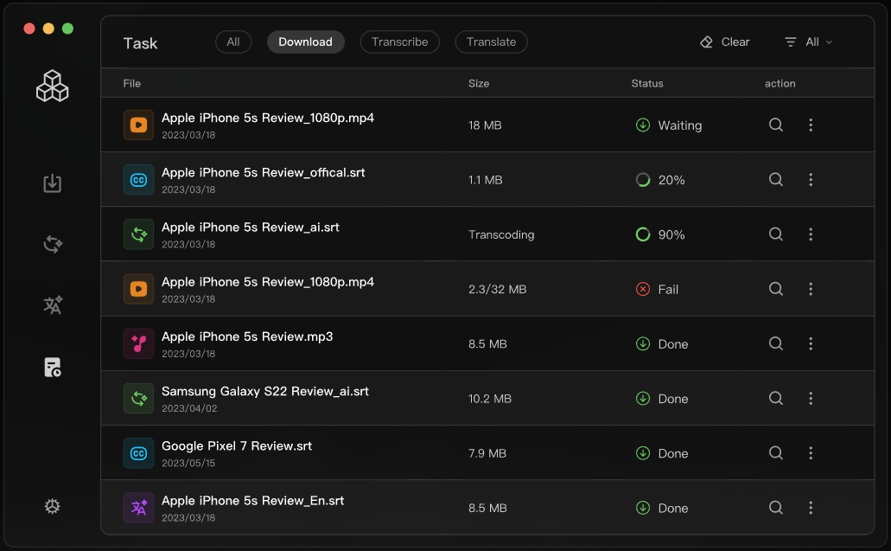
Task: Open settings with the gear icon
Action: (x=52, y=506)
